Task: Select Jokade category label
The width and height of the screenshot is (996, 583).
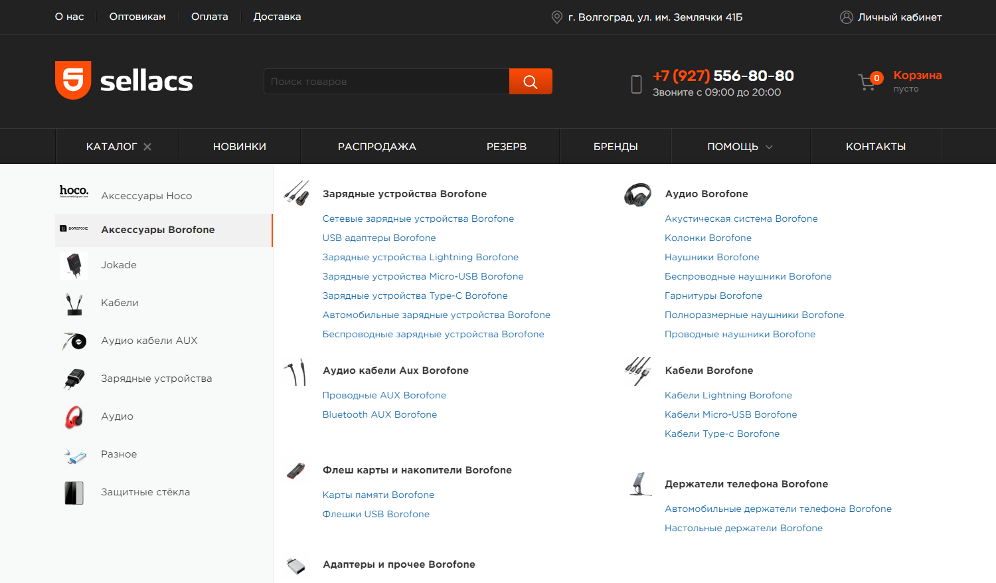Action: [119, 265]
